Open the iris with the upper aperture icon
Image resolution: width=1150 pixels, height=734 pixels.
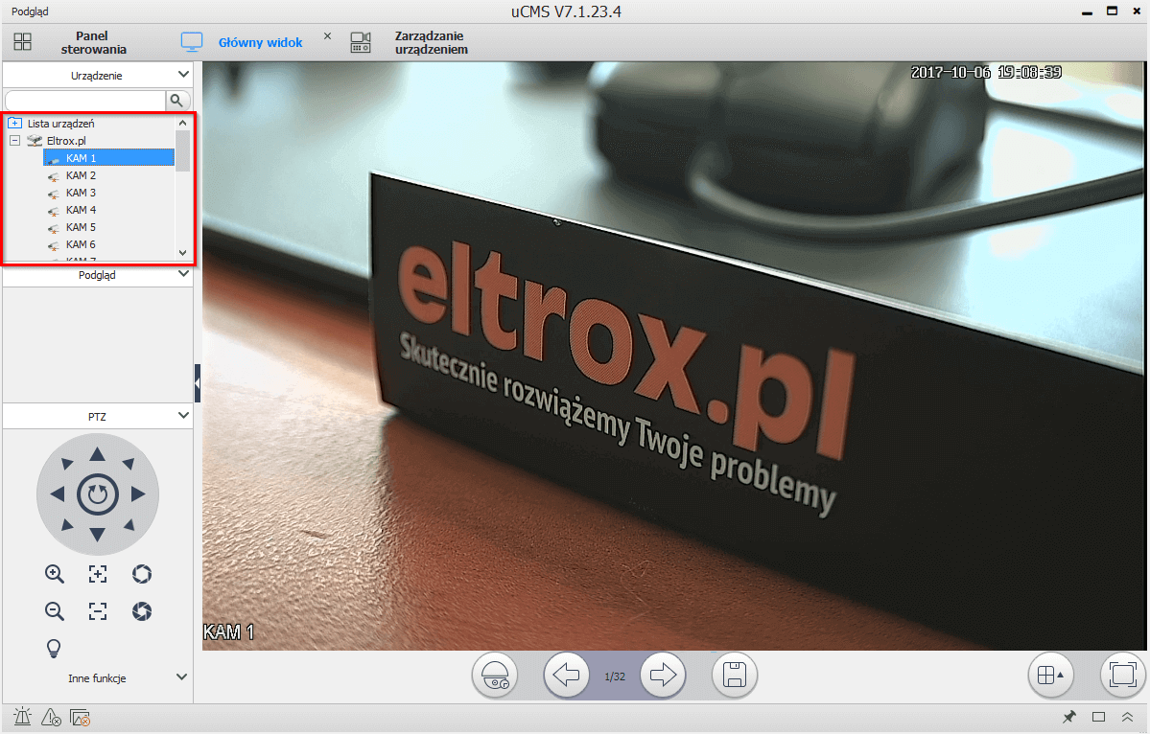(x=142, y=574)
